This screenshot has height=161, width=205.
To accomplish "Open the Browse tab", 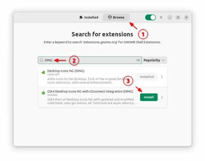I will 116,17.
